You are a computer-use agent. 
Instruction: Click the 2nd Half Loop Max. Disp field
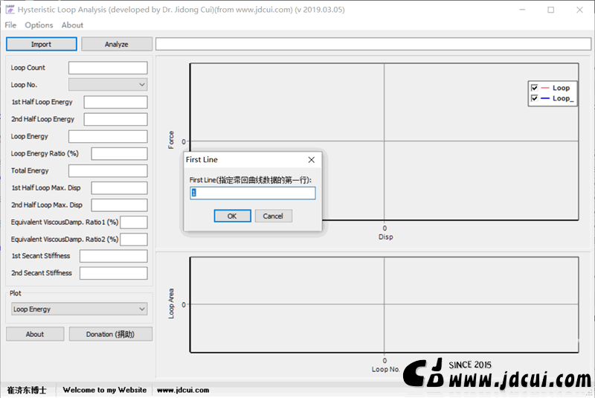119,205
